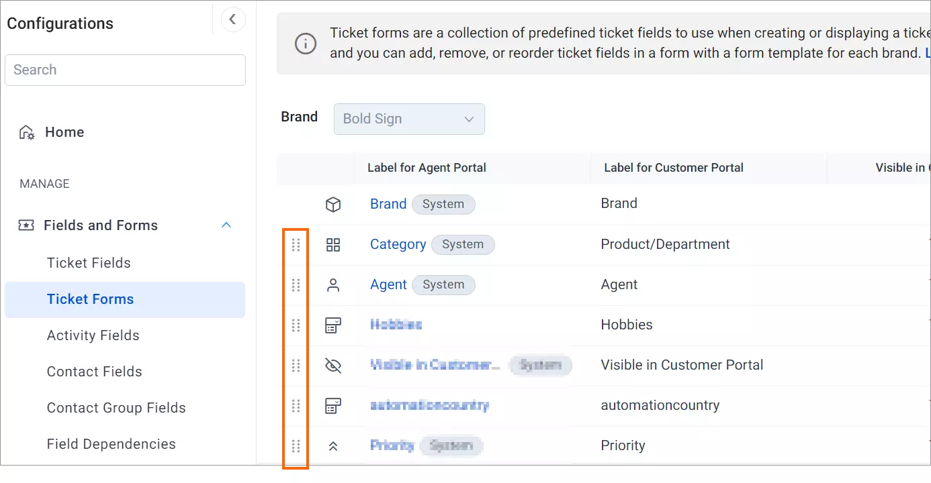Collapse the Configurations sidebar with arrow button
The height and width of the screenshot is (483, 931).
(x=232, y=19)
